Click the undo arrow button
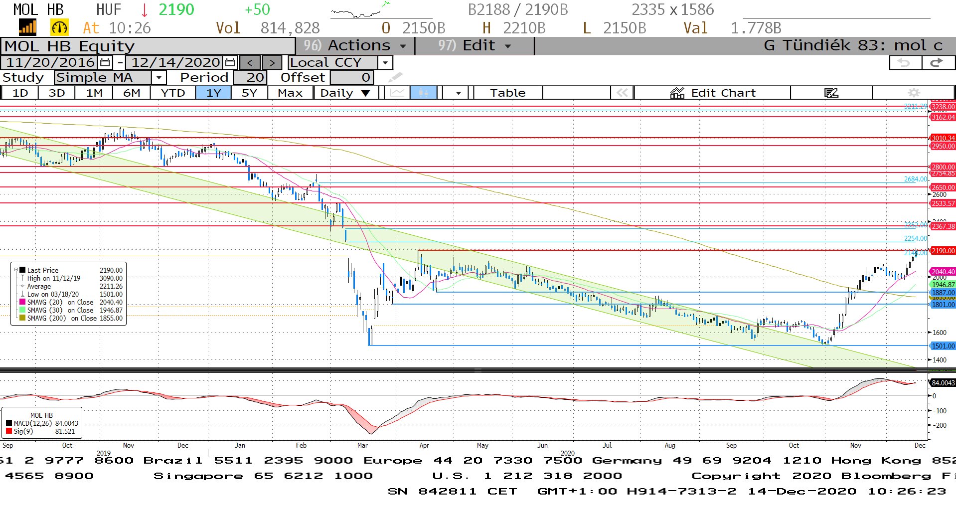The width and height of the screenshot is (956, 511). (905, 63)
